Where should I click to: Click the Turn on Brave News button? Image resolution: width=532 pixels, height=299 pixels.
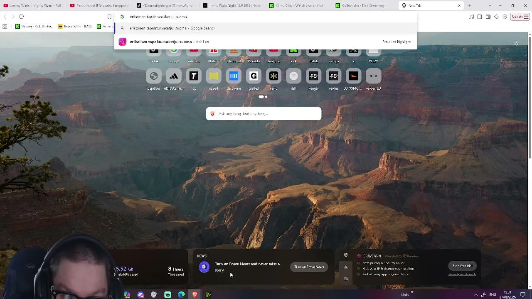309,267
